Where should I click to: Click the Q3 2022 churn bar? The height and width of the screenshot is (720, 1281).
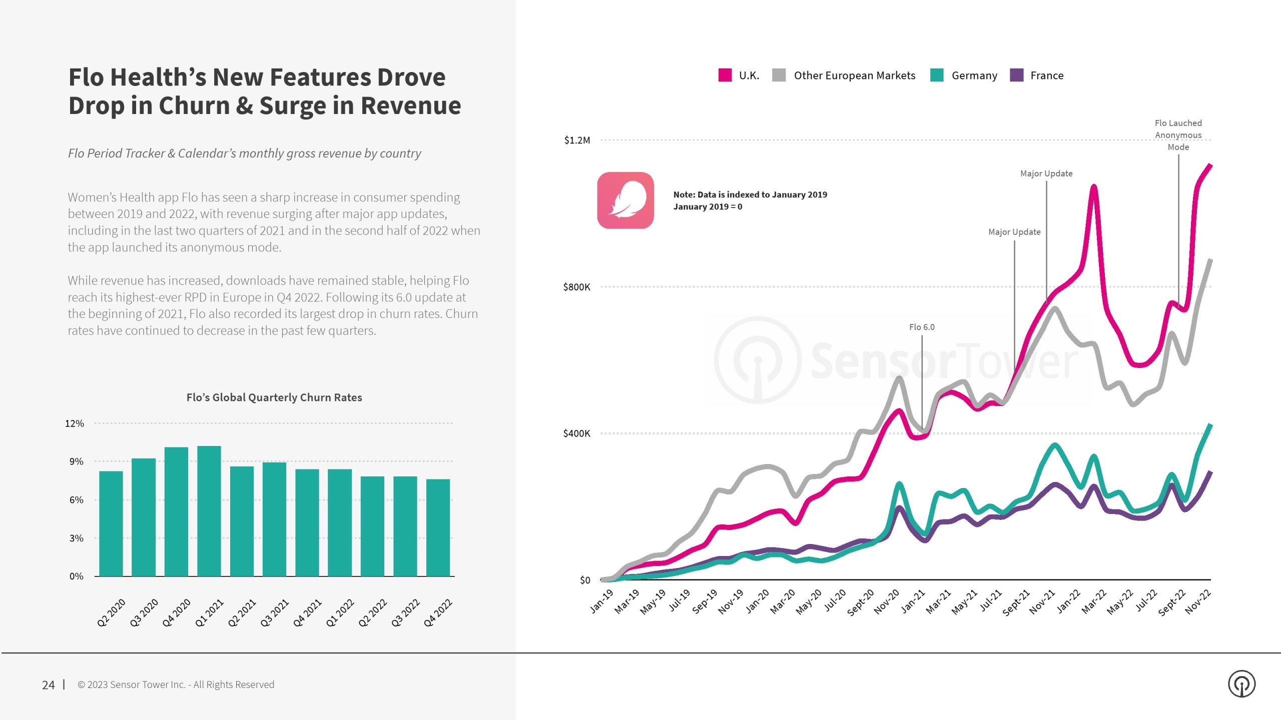click(405, 526)
